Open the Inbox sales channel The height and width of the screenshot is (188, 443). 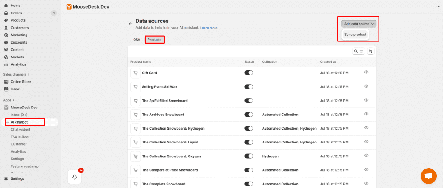click(x=15, y=89)
